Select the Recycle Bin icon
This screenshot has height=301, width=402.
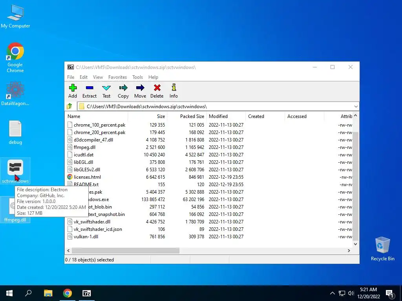pyautogui.click(x=382, y=249)
